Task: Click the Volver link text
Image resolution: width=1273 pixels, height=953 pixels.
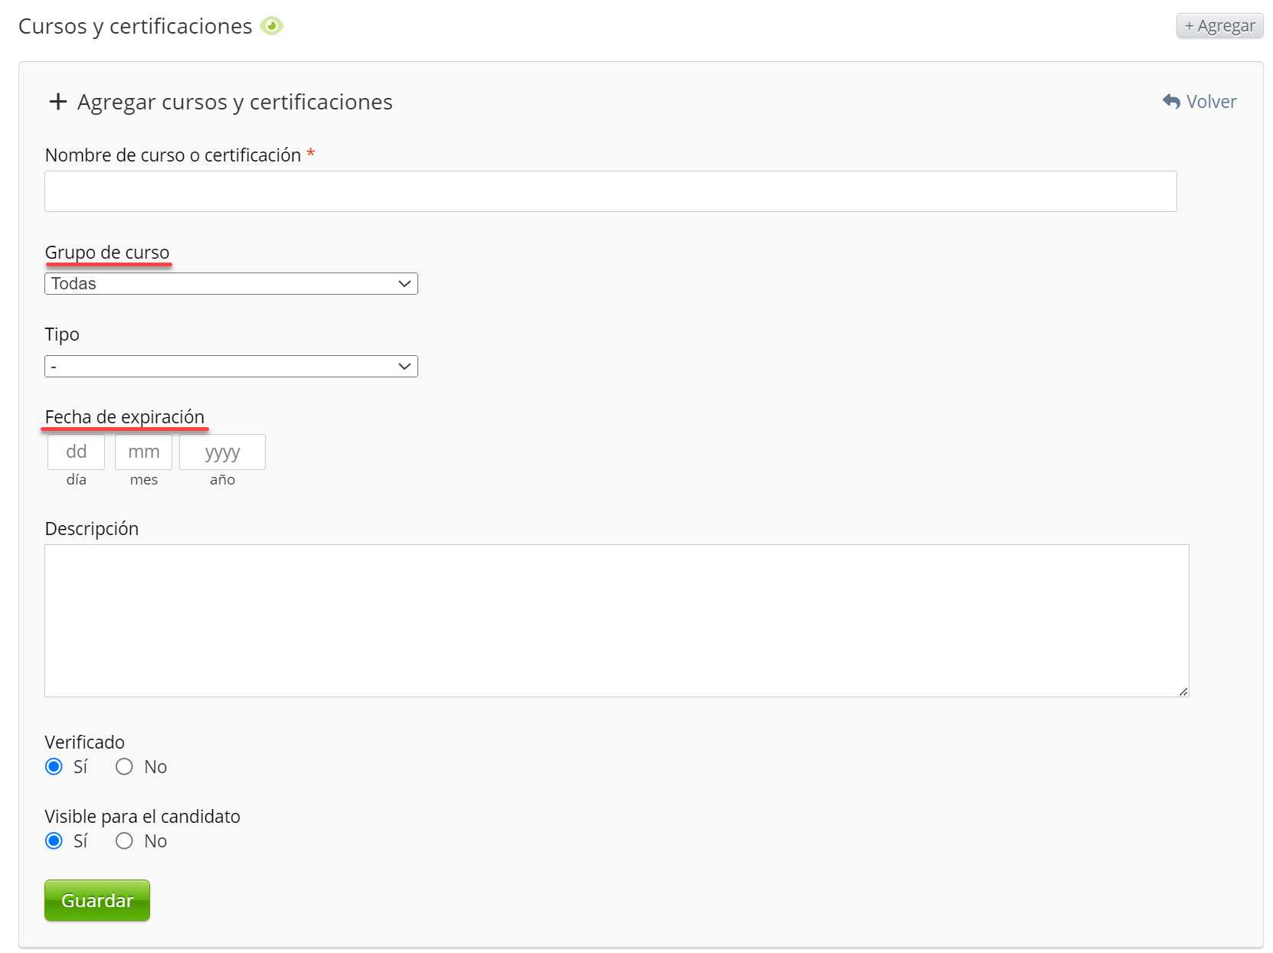Action: (1211, 102)
